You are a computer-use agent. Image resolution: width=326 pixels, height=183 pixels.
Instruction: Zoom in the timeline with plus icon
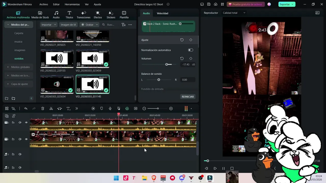pyautogui.click(x=171, y=109)
